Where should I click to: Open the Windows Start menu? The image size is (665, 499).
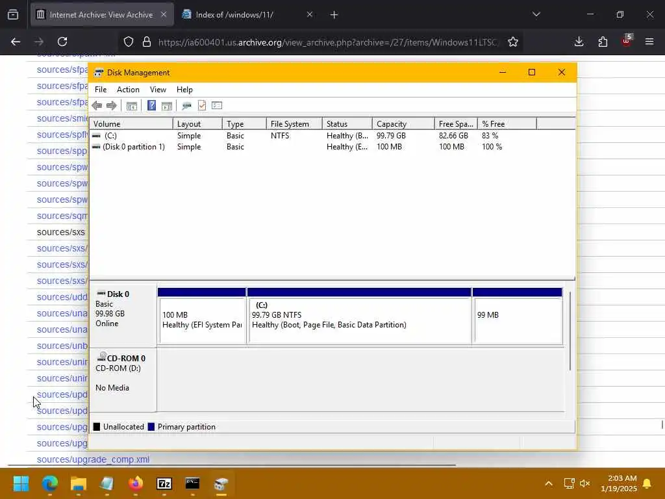(x=21, y=483)
